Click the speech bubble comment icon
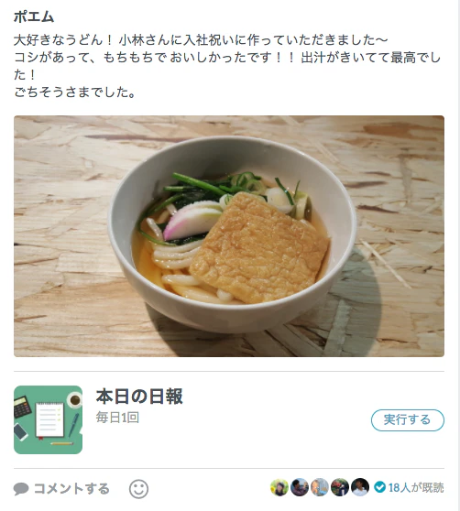 (21, 489)
